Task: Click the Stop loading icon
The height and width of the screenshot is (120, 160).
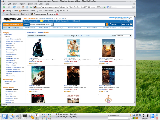Action: coord(19,7)
